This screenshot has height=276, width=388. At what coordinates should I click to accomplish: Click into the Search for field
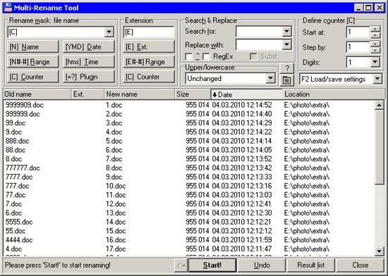259,32
